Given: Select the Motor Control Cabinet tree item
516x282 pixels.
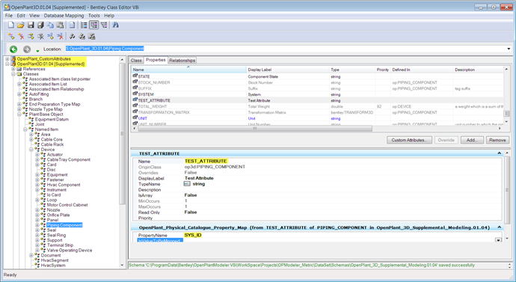Looking at the screenshot, I should (67, 205).
